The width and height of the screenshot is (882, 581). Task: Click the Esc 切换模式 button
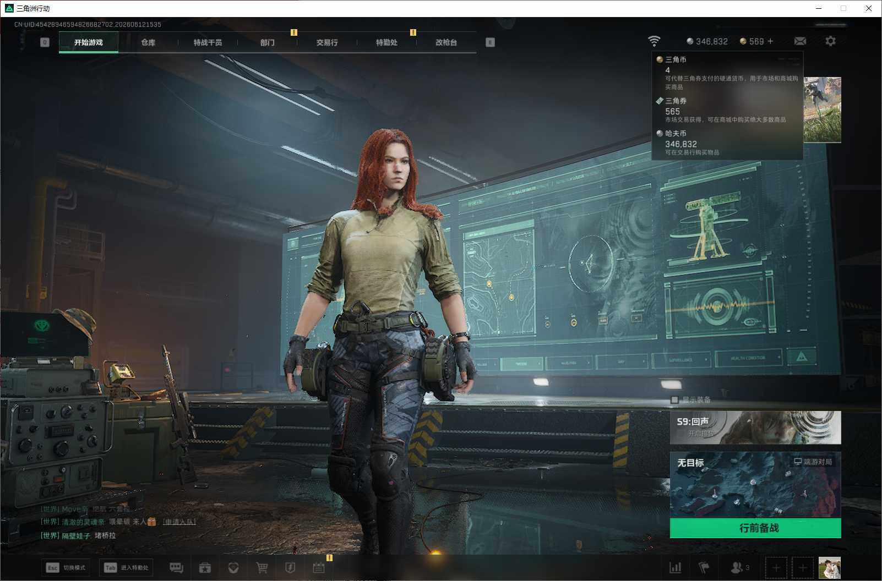[66, 568]
